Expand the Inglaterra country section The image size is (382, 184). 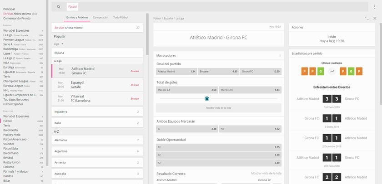pyautogui.click(x=97, y=111)
